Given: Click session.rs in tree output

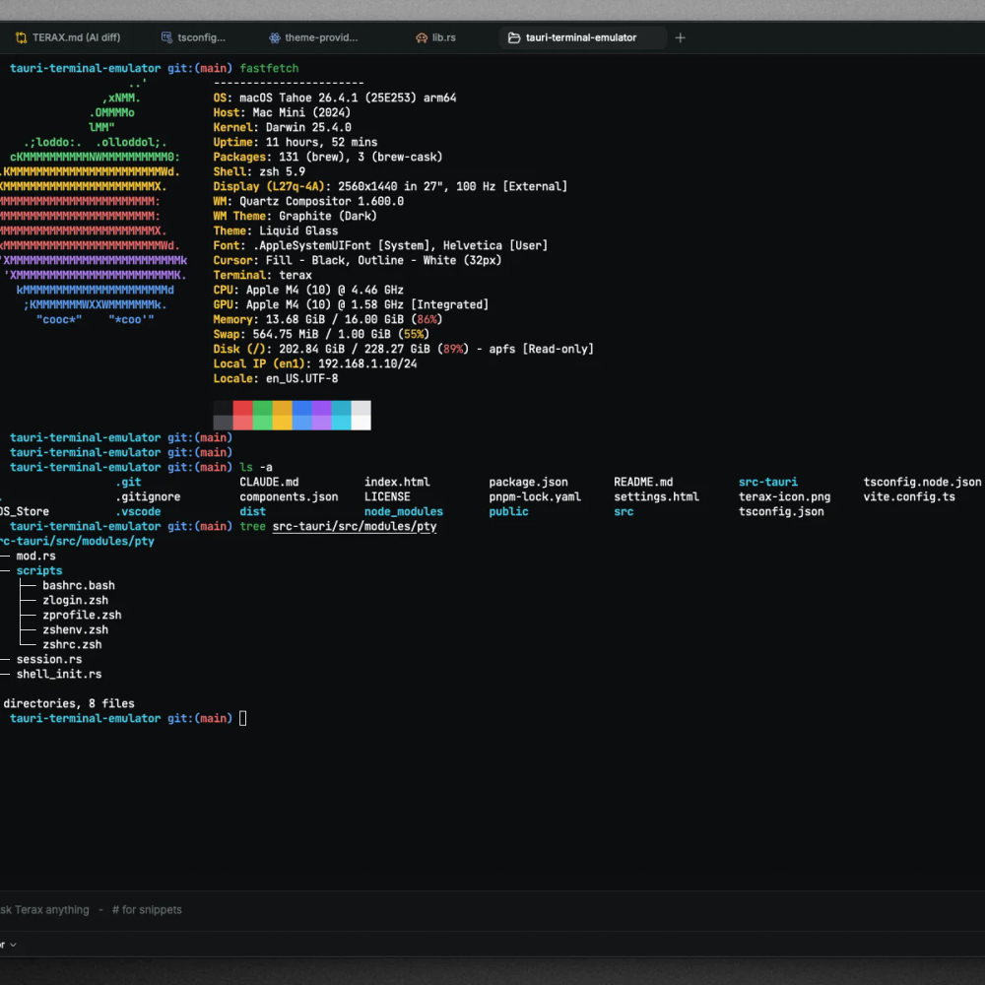Looking at the screenshot, I should 49,660.
